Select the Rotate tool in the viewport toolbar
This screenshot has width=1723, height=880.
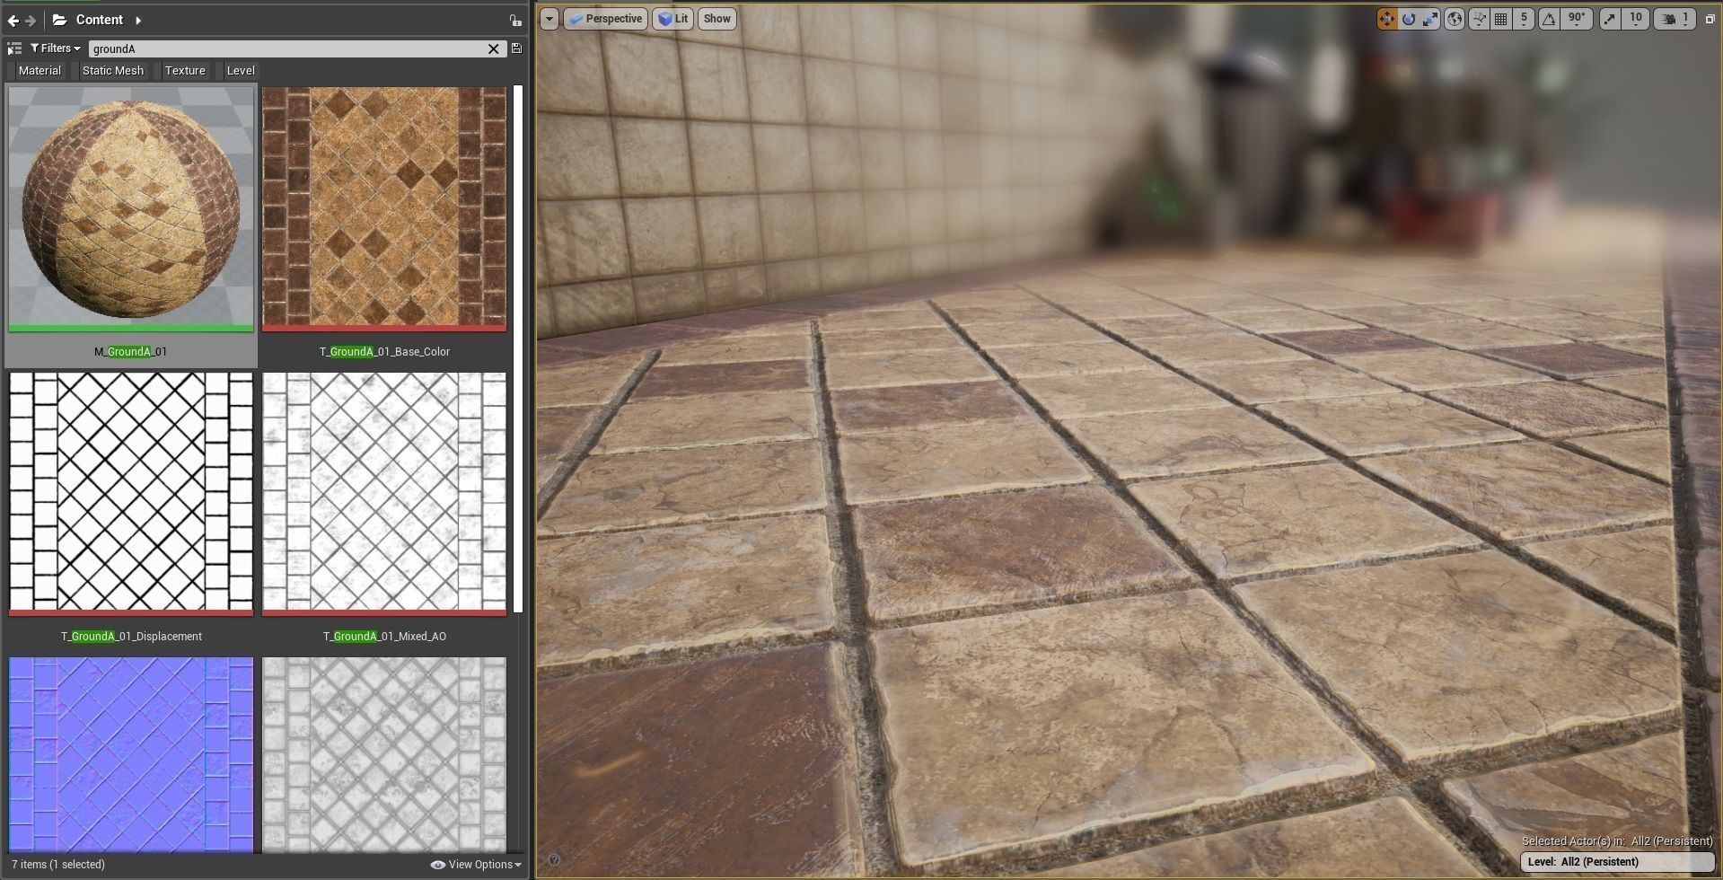tap(1410, 18)
